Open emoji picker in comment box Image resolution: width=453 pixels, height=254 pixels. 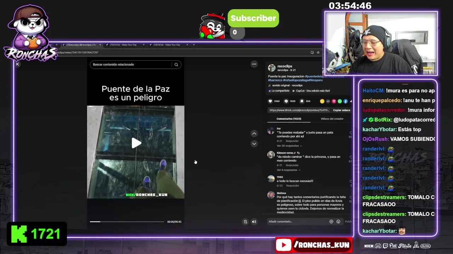pos(338,222)
